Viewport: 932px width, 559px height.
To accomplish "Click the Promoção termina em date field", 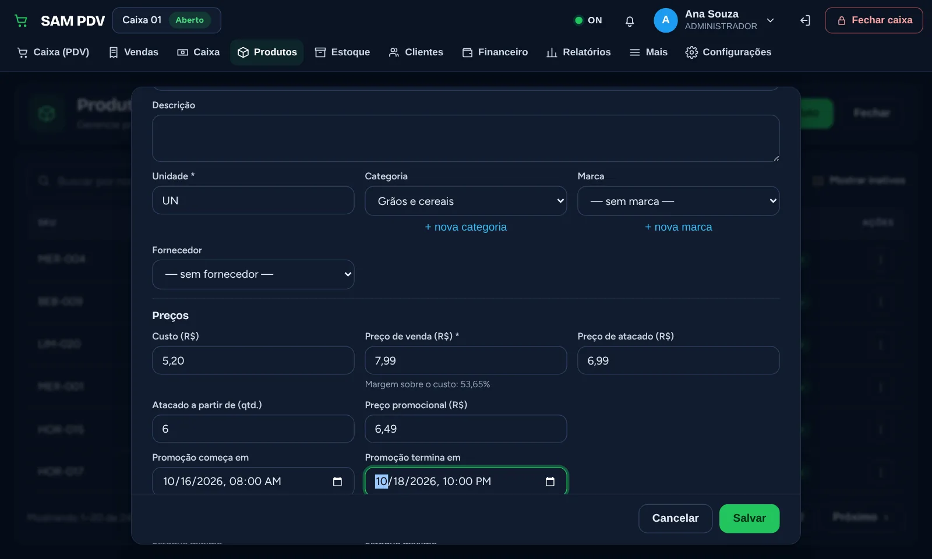I will pyautogui.click(x=465, y=481).
